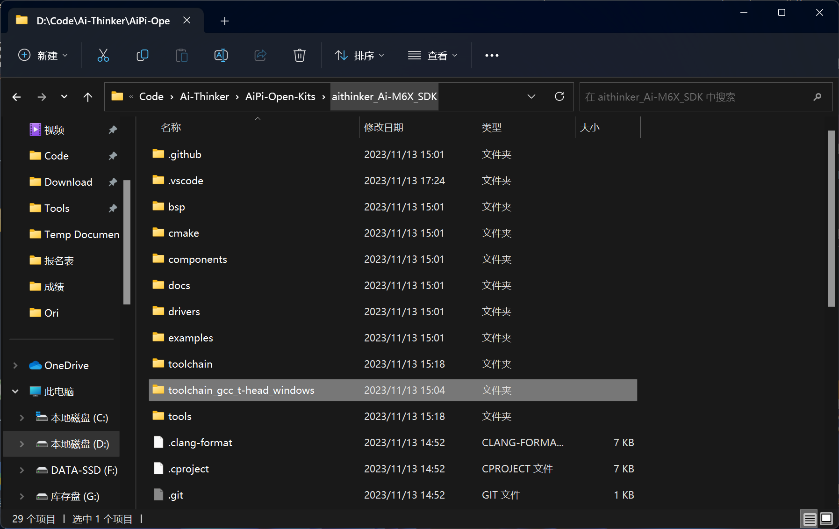Click the Share icon in toolbar

[x=260, y=55]
